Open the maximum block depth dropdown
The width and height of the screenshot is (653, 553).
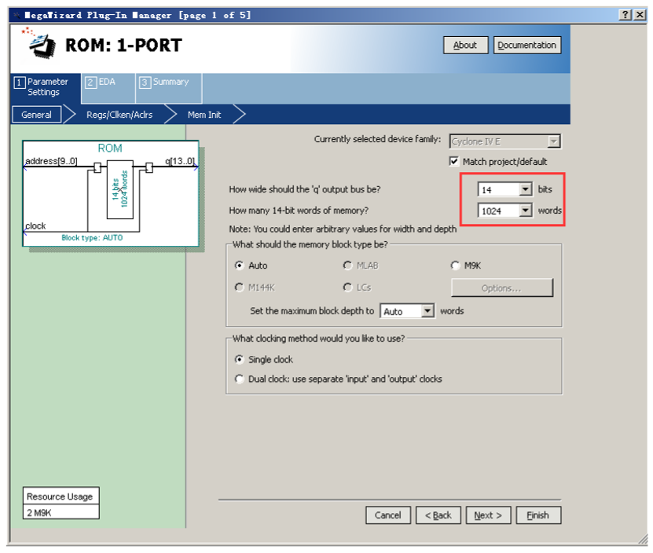click(427, 311)
